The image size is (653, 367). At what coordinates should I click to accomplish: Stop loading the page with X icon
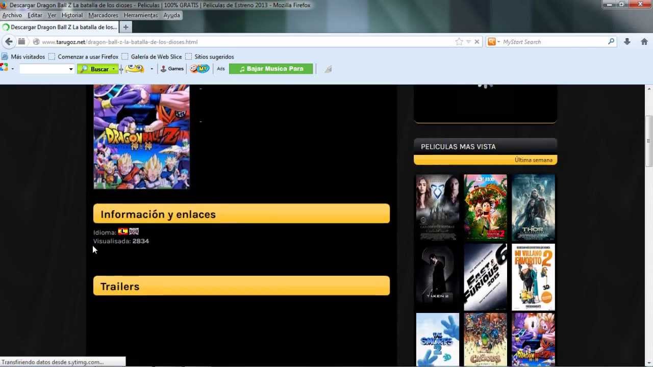point(477,42)
